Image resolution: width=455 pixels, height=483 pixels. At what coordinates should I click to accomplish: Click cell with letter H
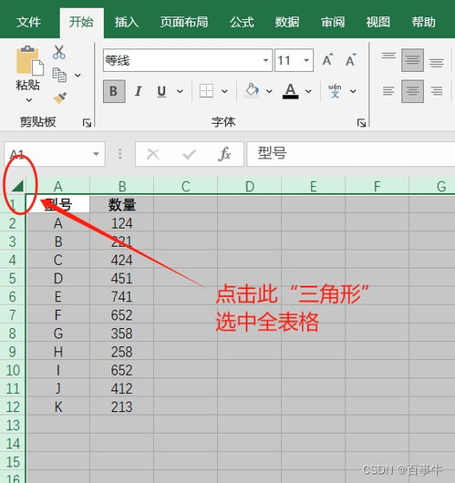tap(58, 352)
